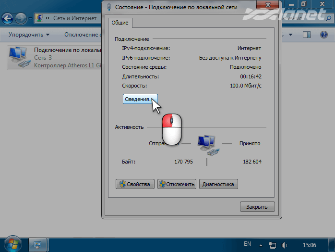Open the Упорядочить dropdown menu

[x=29, y=35]
